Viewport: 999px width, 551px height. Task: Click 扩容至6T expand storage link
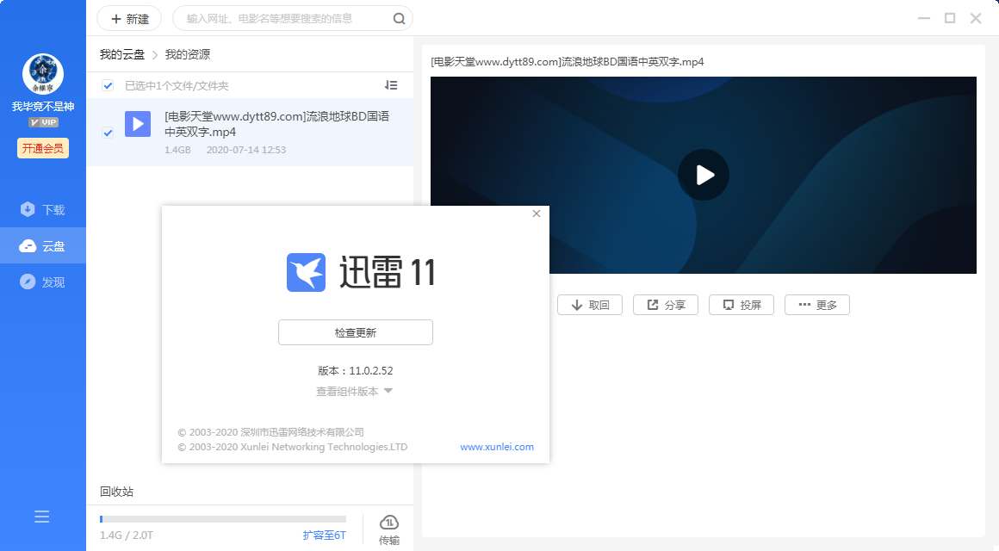(325, 536)
